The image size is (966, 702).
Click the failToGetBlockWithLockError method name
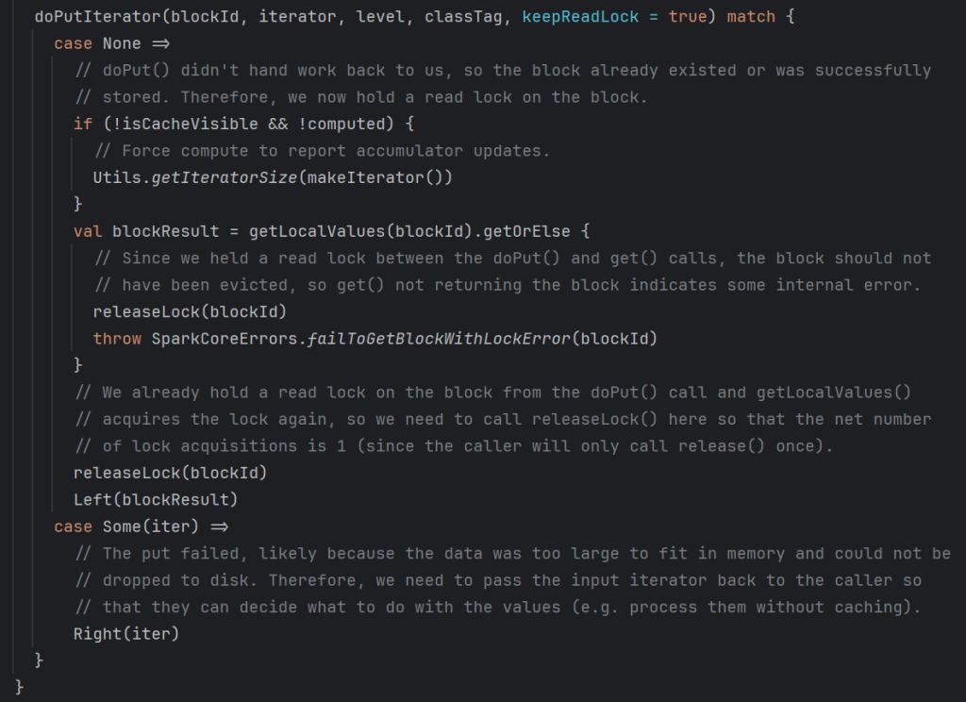[440, 338]
